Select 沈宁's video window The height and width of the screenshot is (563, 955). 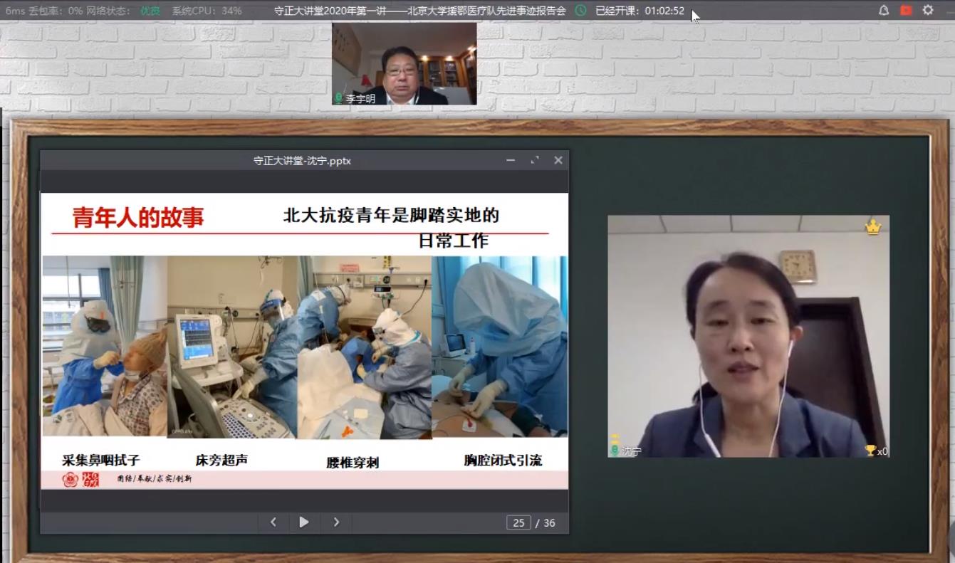(x=748, y=336)
